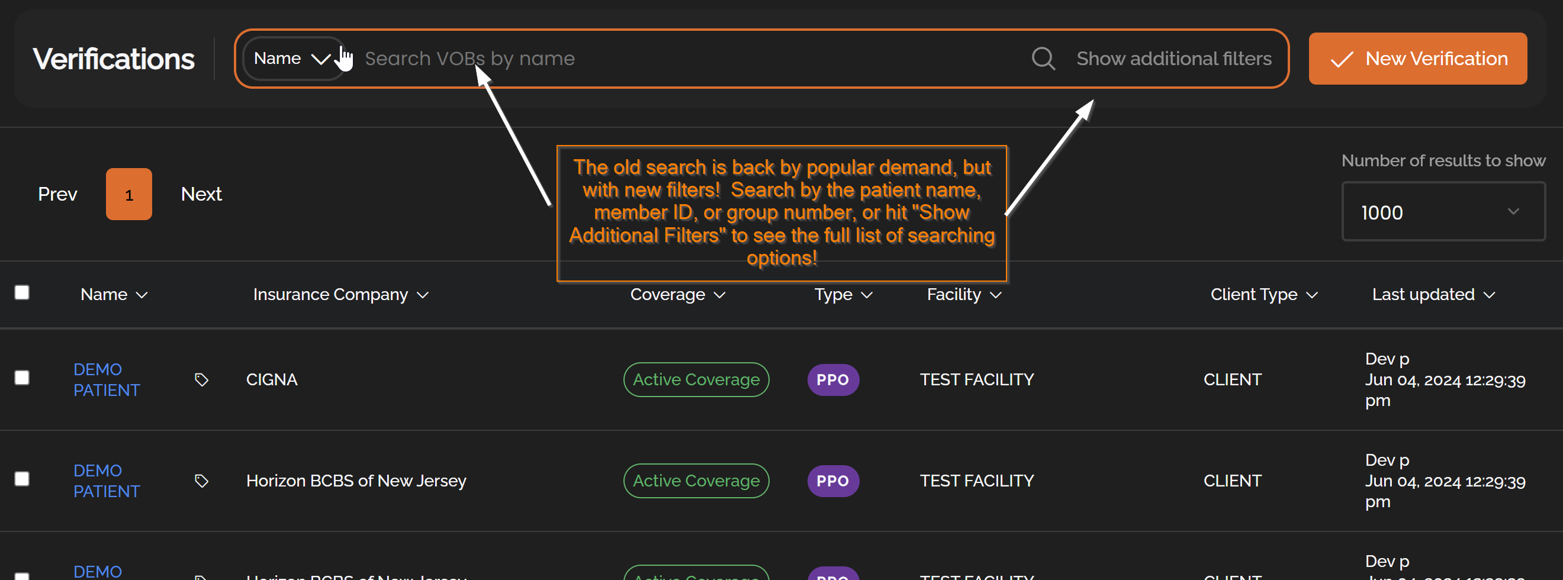The height and width of the screenshot is (580, 1563).
Task: Click the Search VOBs by name field
Action: pyautogui.click(x=667, y=59)
